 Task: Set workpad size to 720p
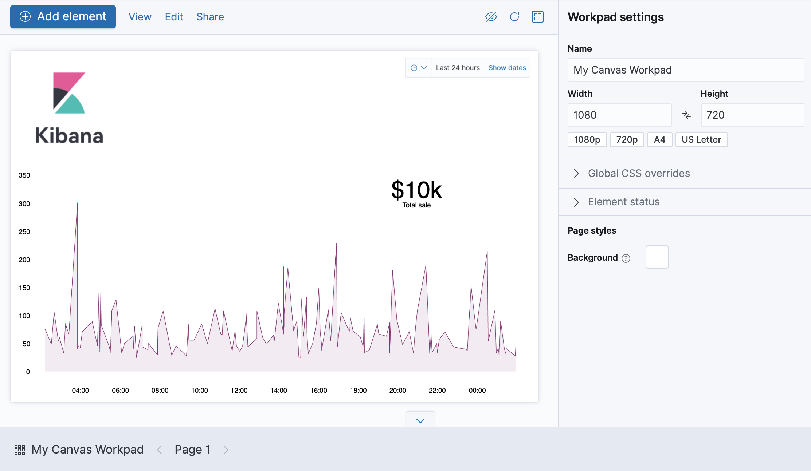click(627, 139)
